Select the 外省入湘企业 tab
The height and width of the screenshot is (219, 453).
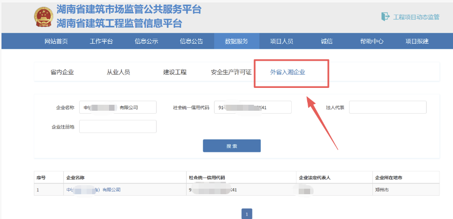coord(287,73)
